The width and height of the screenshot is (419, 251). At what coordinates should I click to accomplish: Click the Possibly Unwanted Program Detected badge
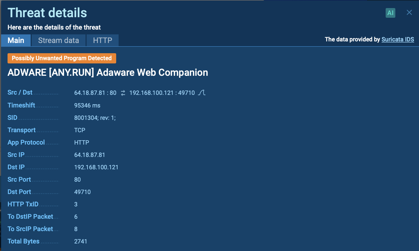pos(62,58)
